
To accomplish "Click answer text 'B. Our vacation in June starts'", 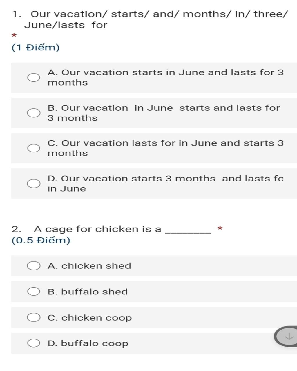I will [164, 113].
